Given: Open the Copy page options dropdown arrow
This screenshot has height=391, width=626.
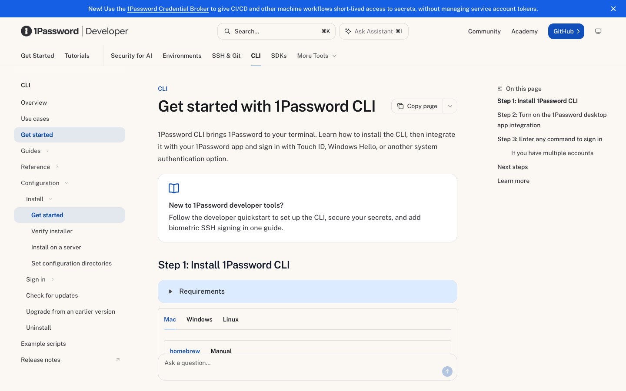Looking at the screenshot, I should pos(450,106).
